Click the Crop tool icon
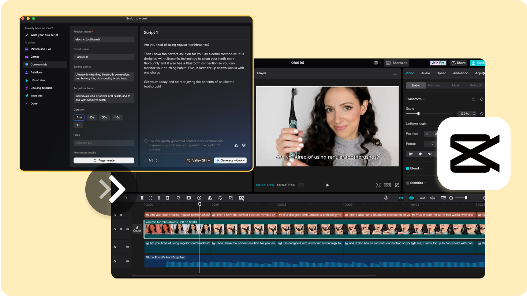527x296 pixels. coord(231,198)
